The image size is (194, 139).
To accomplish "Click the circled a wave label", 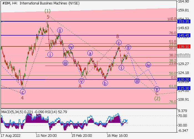I will point(90,53).
